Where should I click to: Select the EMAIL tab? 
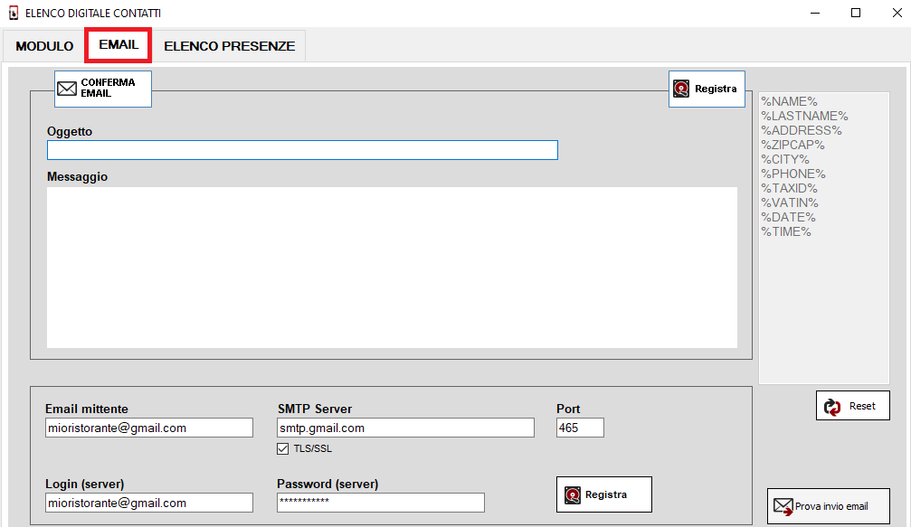[x=119, y=45]
